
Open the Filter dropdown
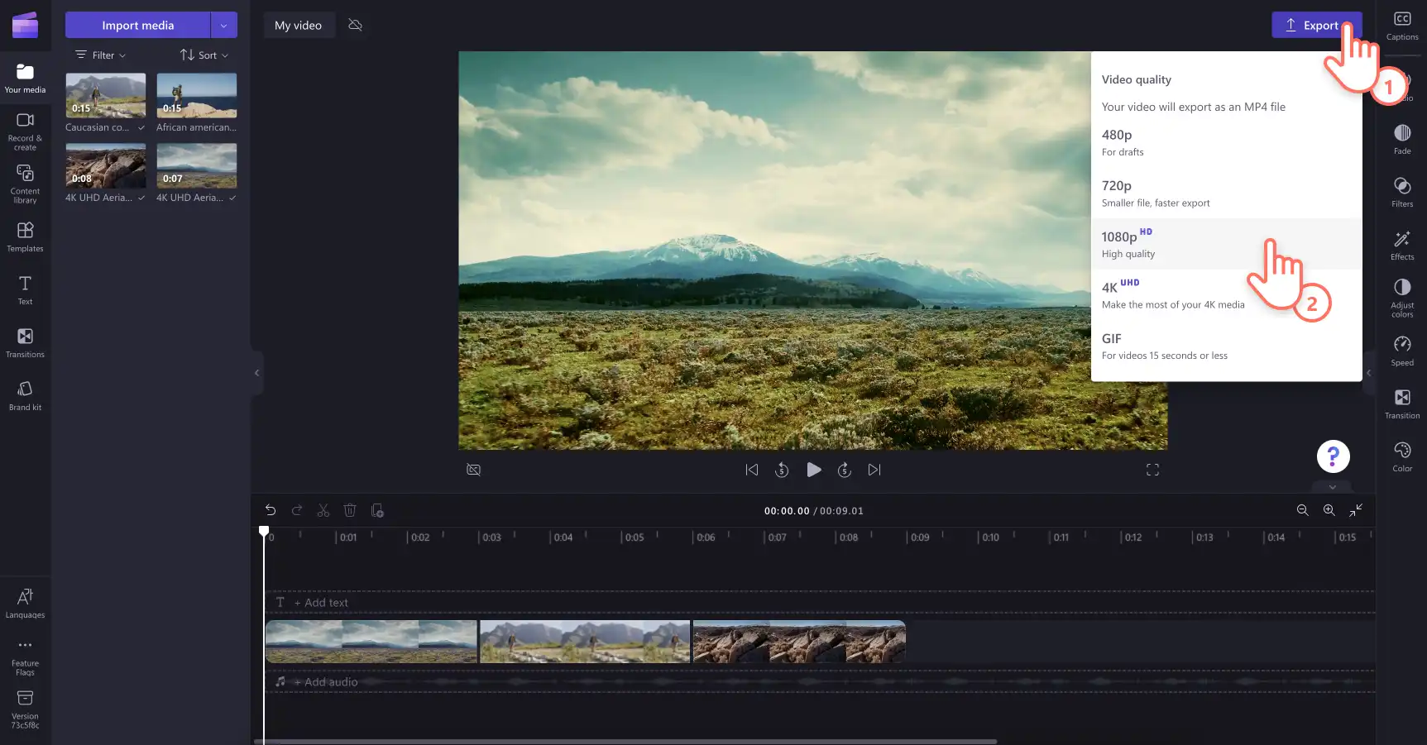[x=101, y=55]
